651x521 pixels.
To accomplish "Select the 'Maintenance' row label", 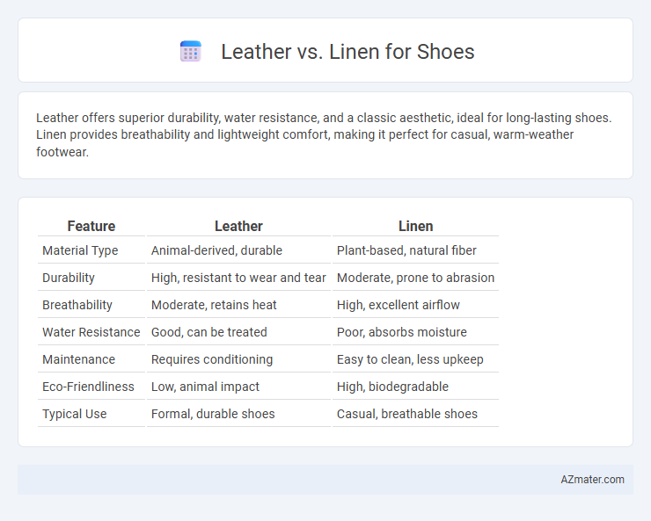I will pos(78,359).
